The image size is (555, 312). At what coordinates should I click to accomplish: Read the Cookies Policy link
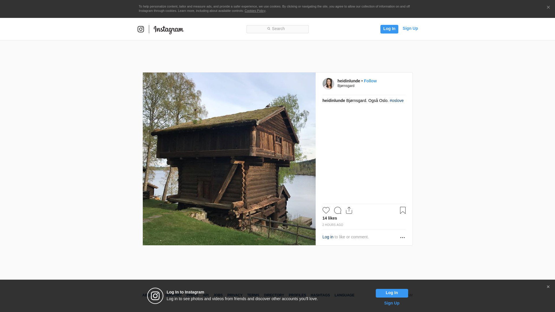pyautogui.click(x=255, y=11)
